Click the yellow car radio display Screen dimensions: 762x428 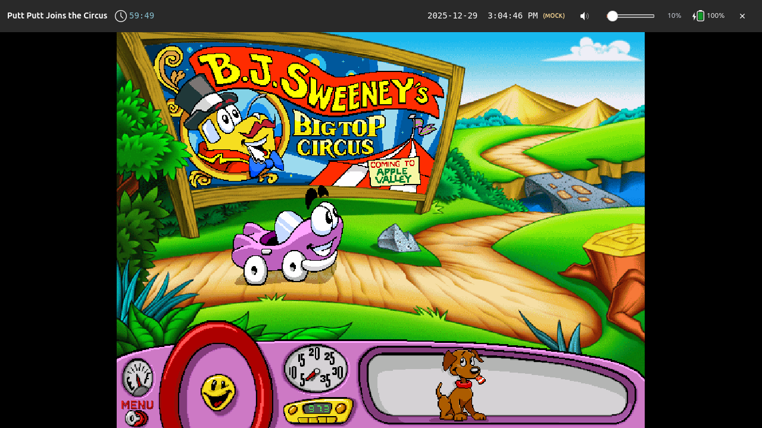(318, 409)
